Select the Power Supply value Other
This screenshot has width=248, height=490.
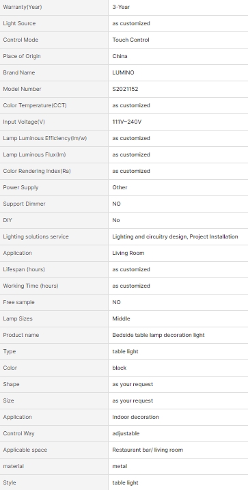pos(120,187)
